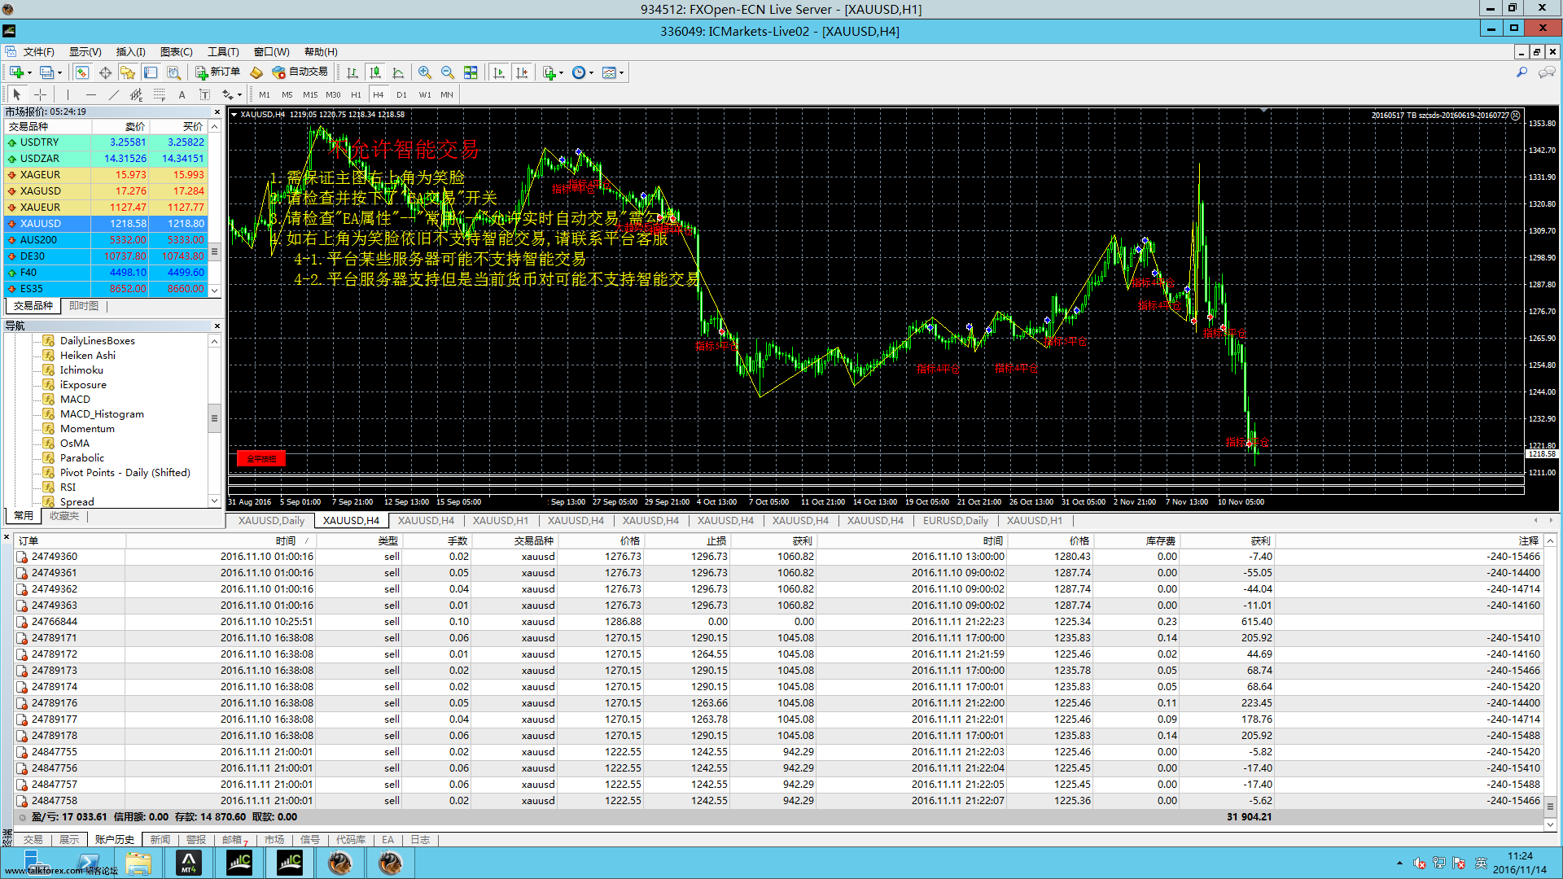Select the MACD_Histogram indicator
This screenshot has width=1563, height=879.
102,414
